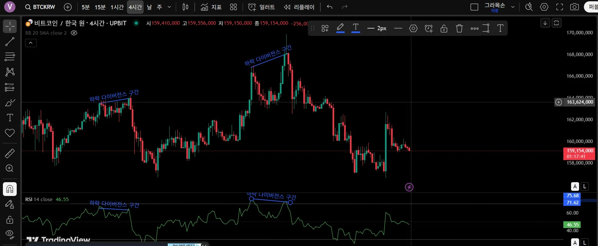The width and height of the screenshot is (598, 246).
Task: Open the Fibonacci retracement tool group
Action: (10, 57)
